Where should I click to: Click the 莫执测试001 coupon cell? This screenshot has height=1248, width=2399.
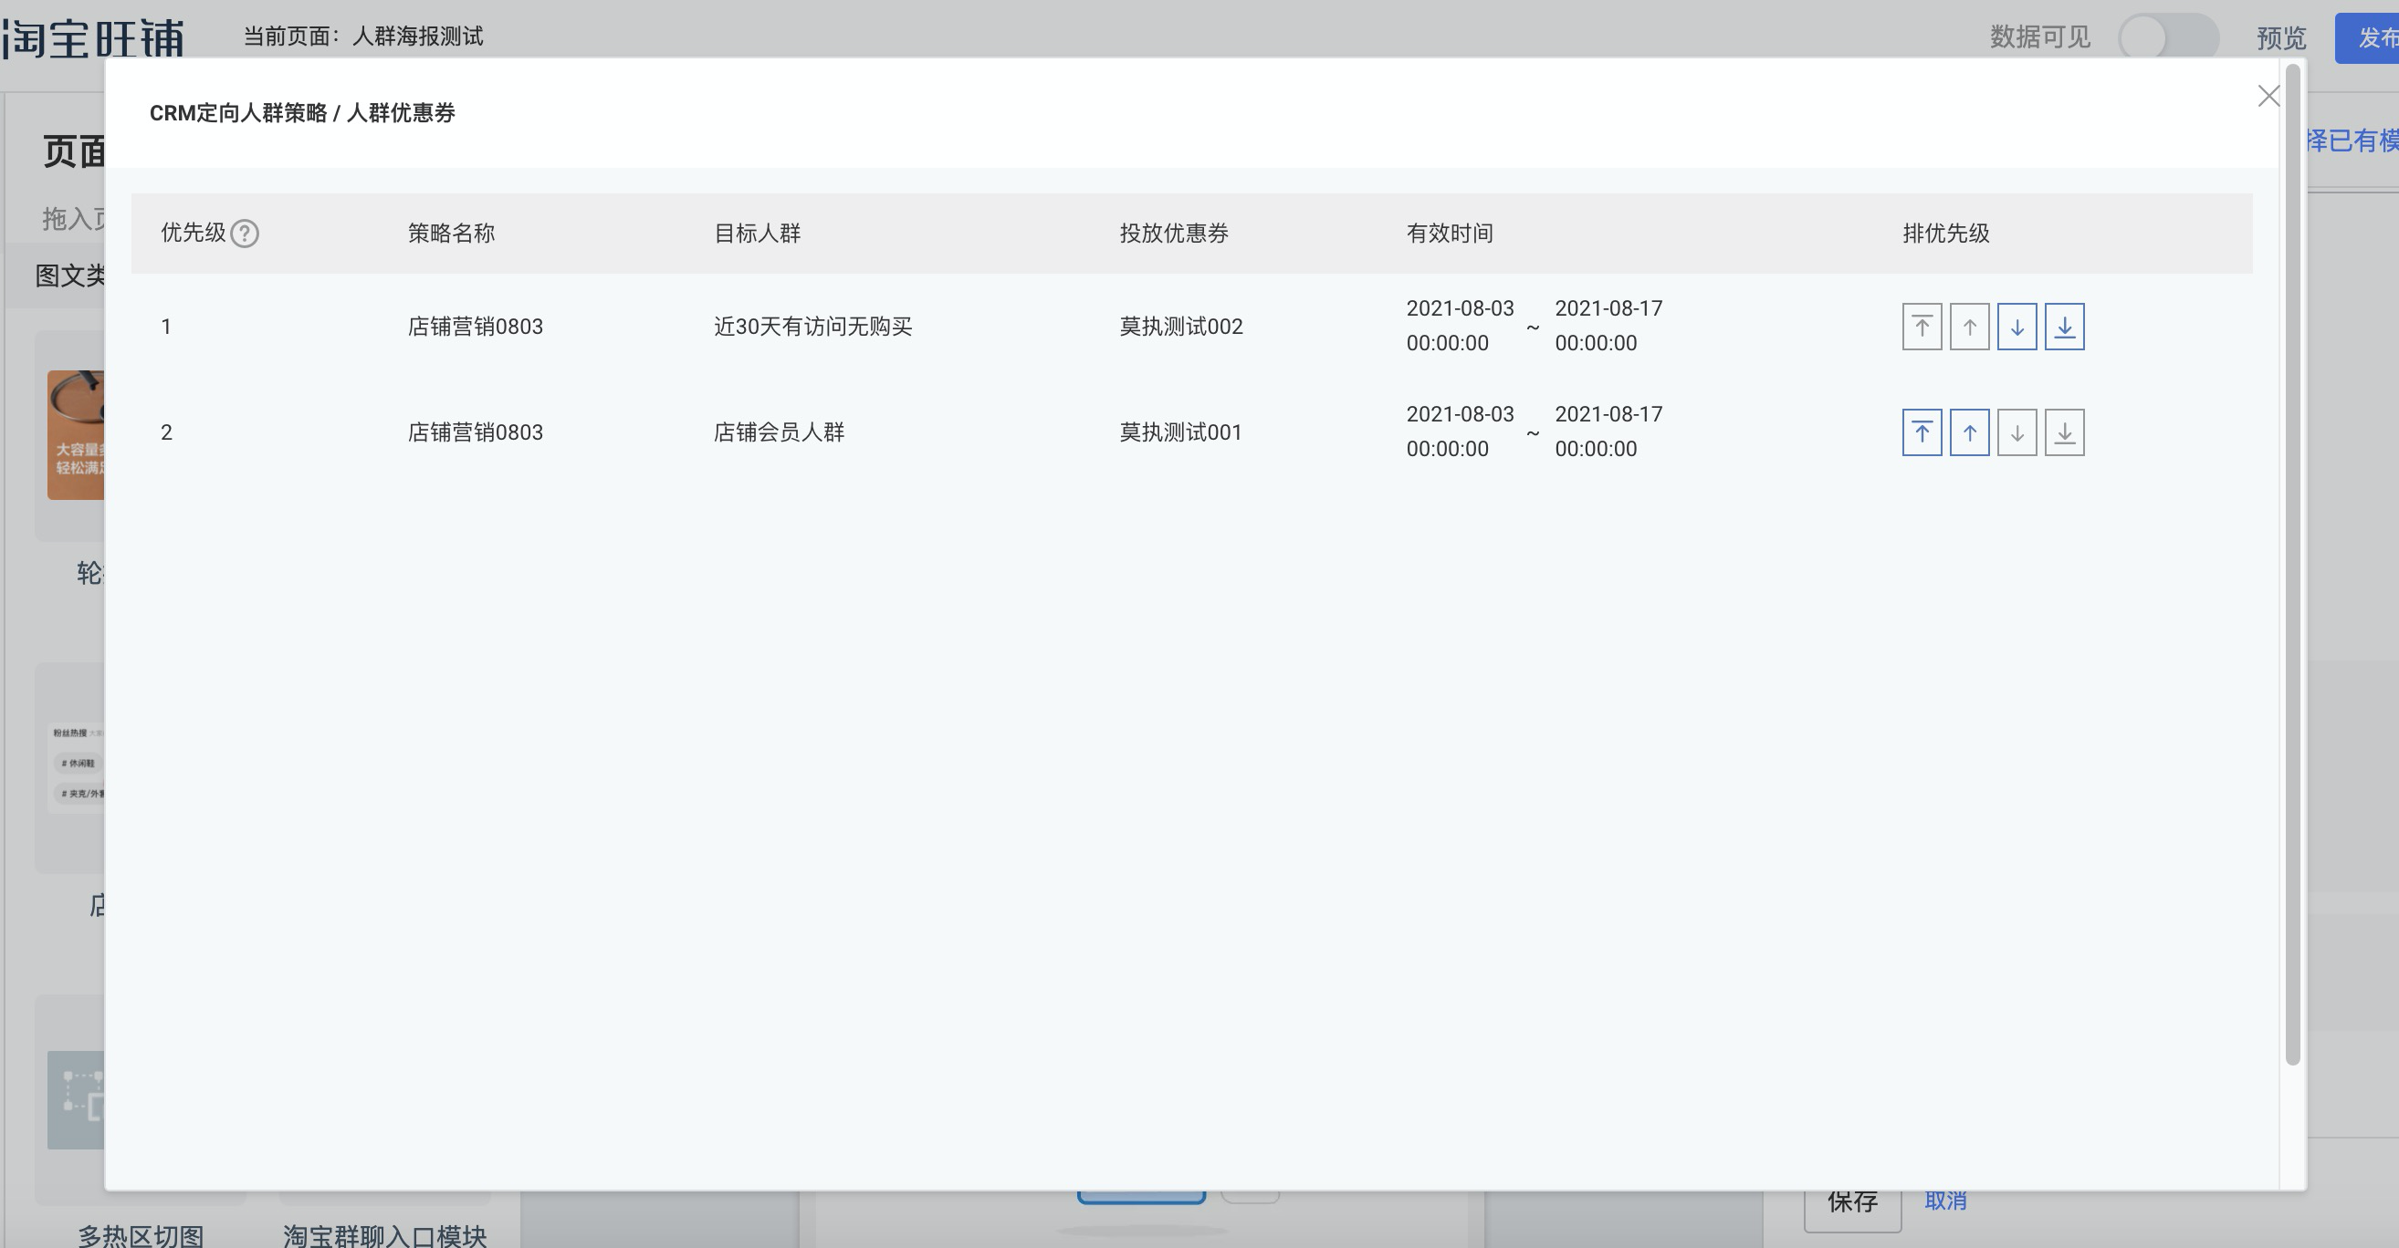(x=1180, y=432)
